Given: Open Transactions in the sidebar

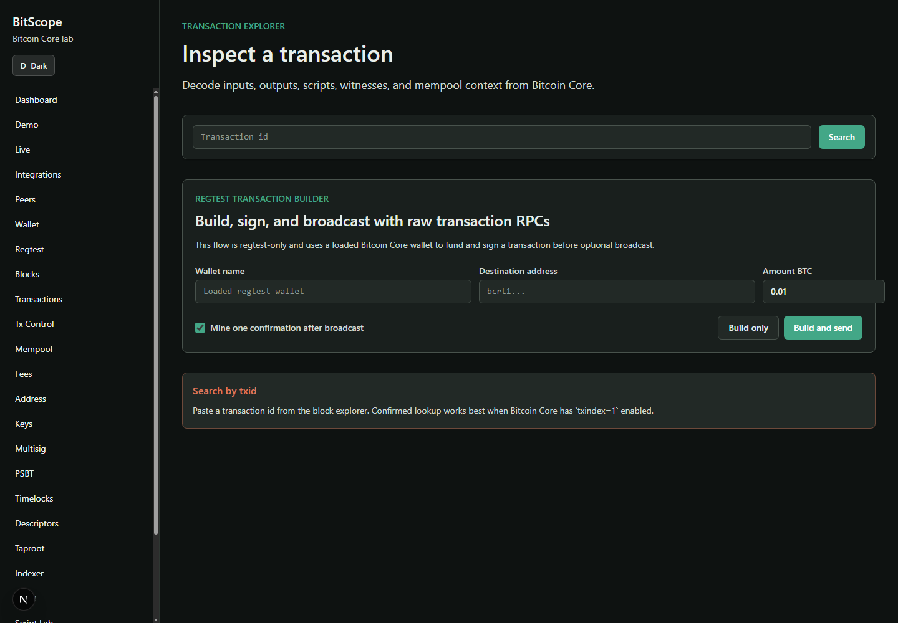Looking at the screenshot, I should (x=39, y=299).
